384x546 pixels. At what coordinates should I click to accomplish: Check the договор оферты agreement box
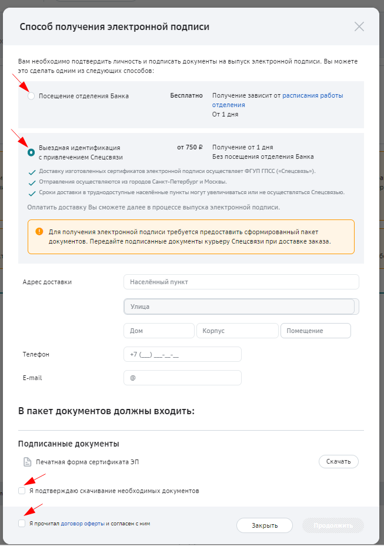click(22, 524)
